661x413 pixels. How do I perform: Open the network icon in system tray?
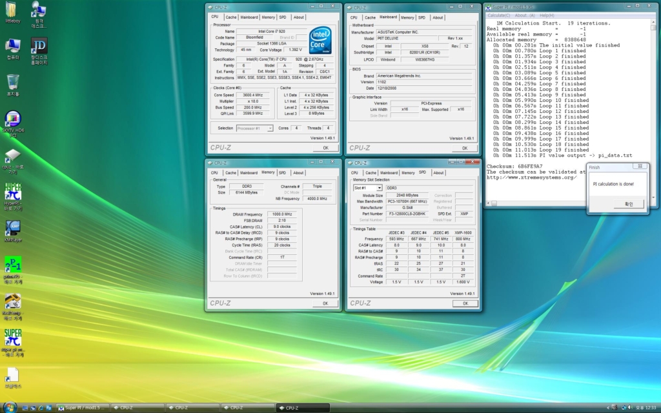point(624,408)
